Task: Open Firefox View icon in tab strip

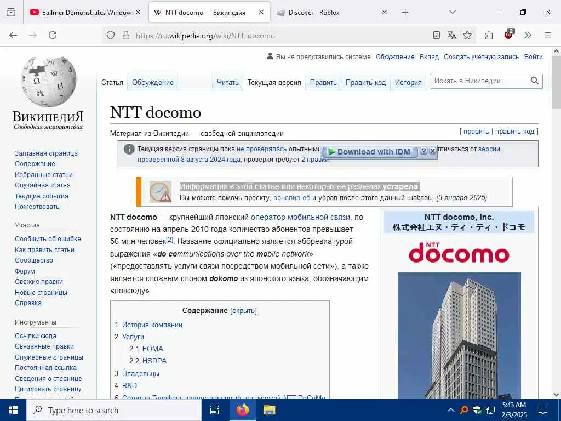Action: click(x=11, y=13)
